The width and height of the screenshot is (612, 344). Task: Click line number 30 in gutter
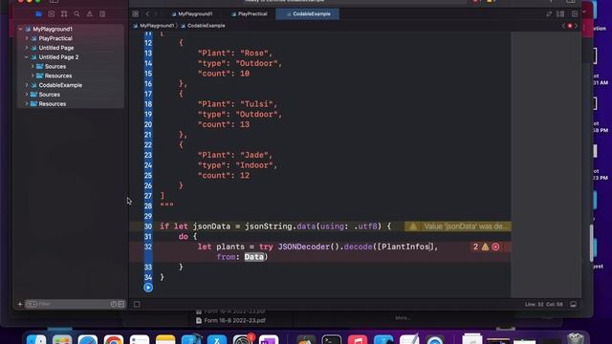pos(148,226)
